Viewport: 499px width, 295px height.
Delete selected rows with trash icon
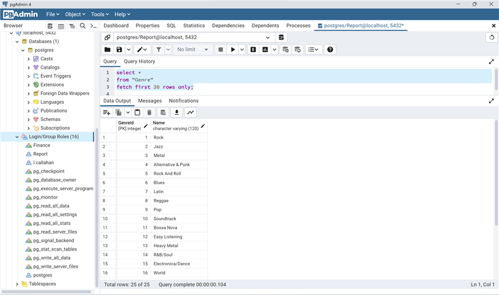(x=149, y=113)
